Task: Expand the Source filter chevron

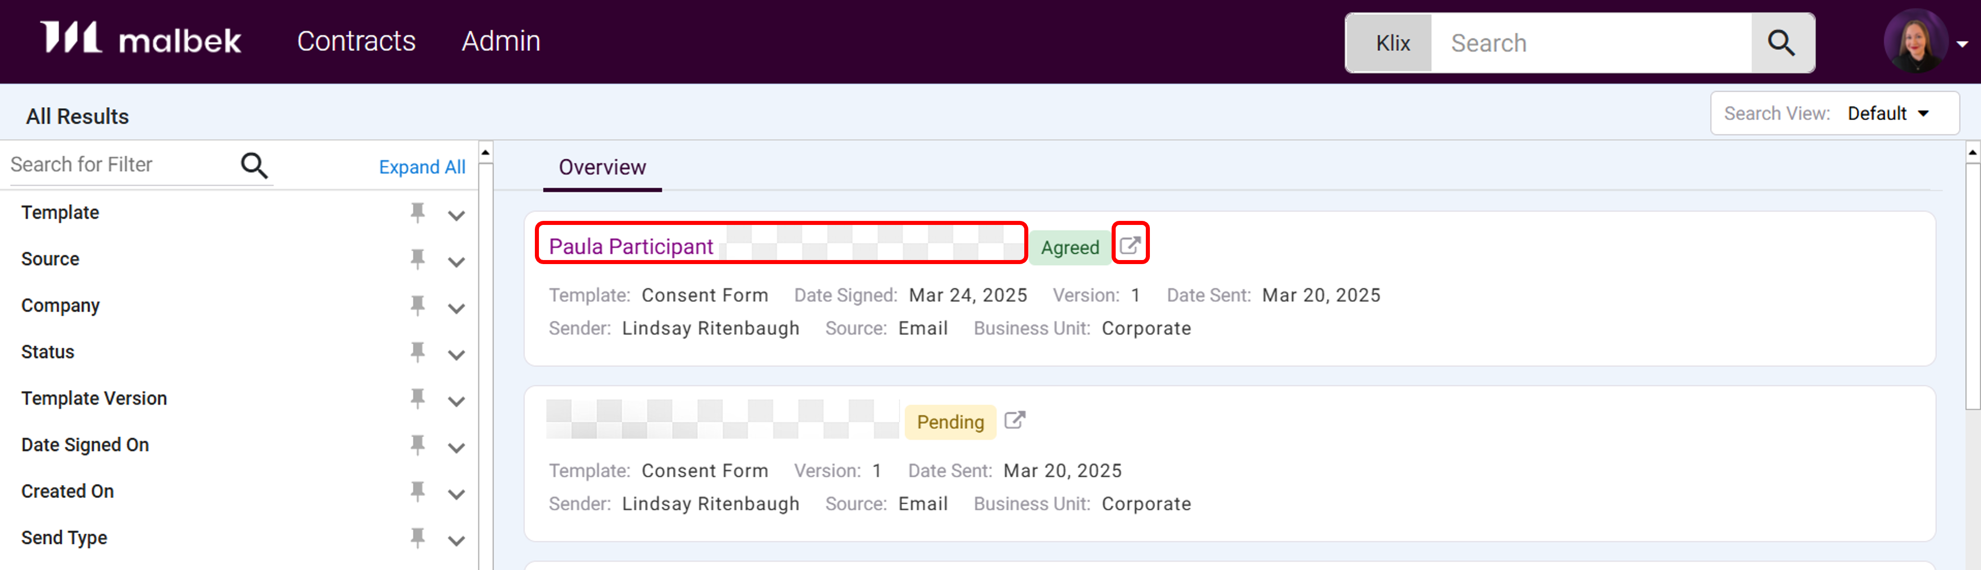Action: click(456, 262)
